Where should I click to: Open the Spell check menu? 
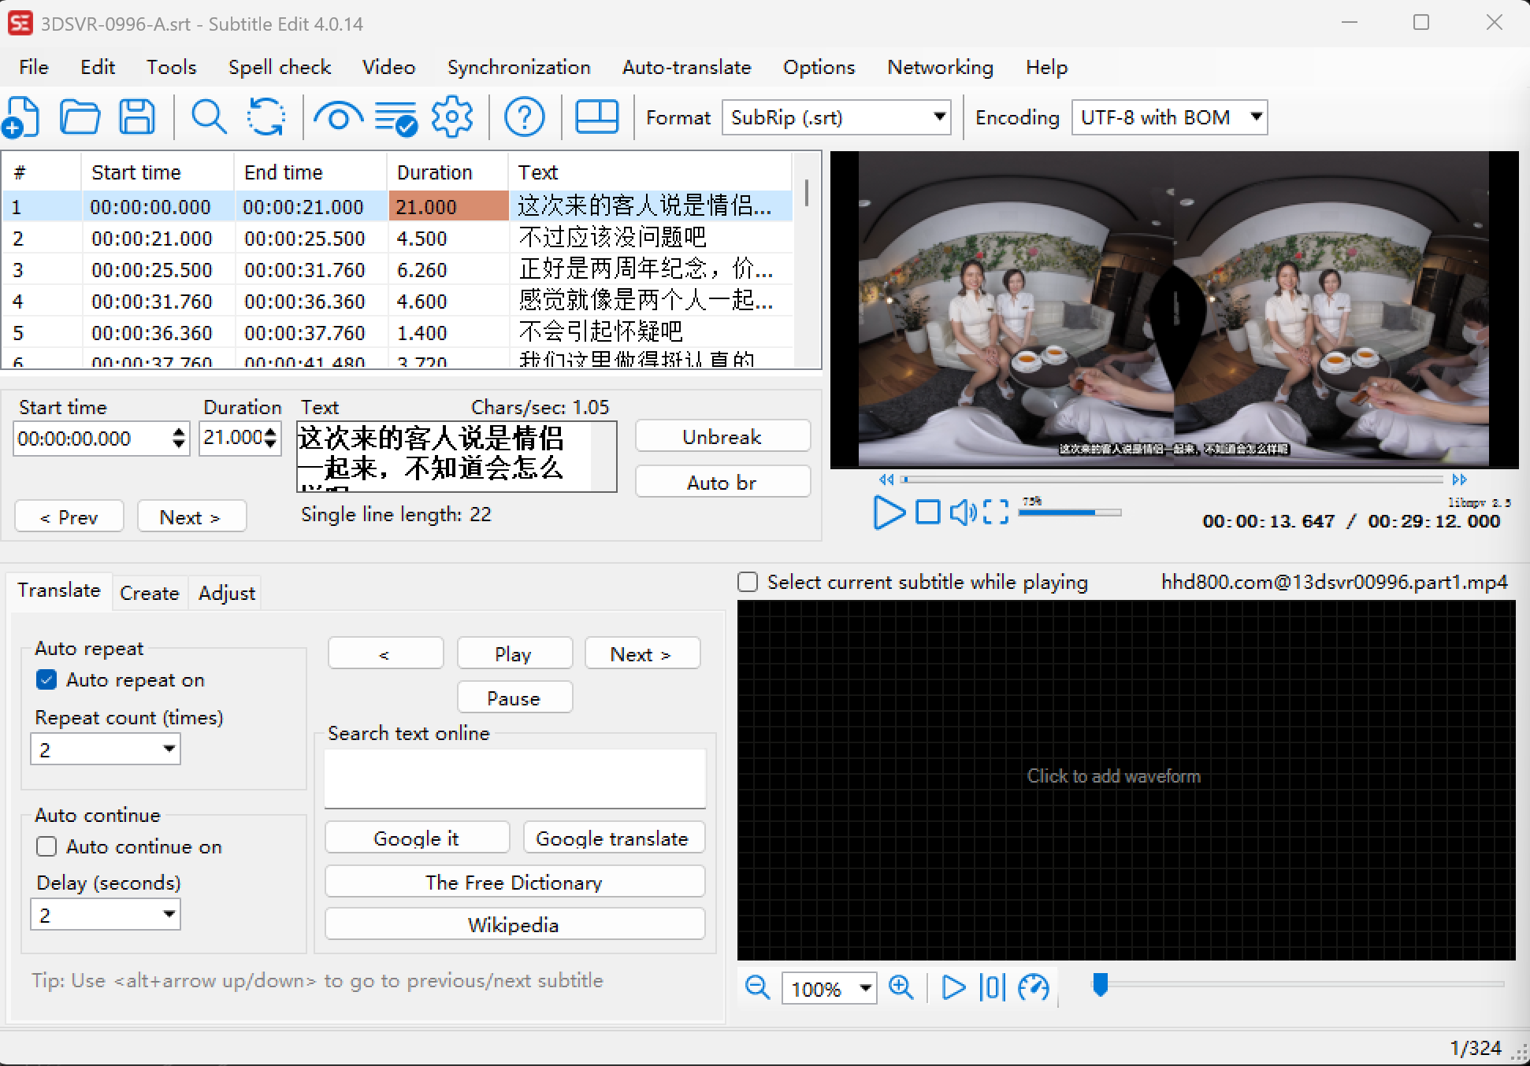click(280, 68)
